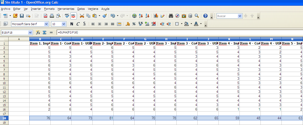Open the Herramientas menu
The image size is (303, 125).
point(66,9)
